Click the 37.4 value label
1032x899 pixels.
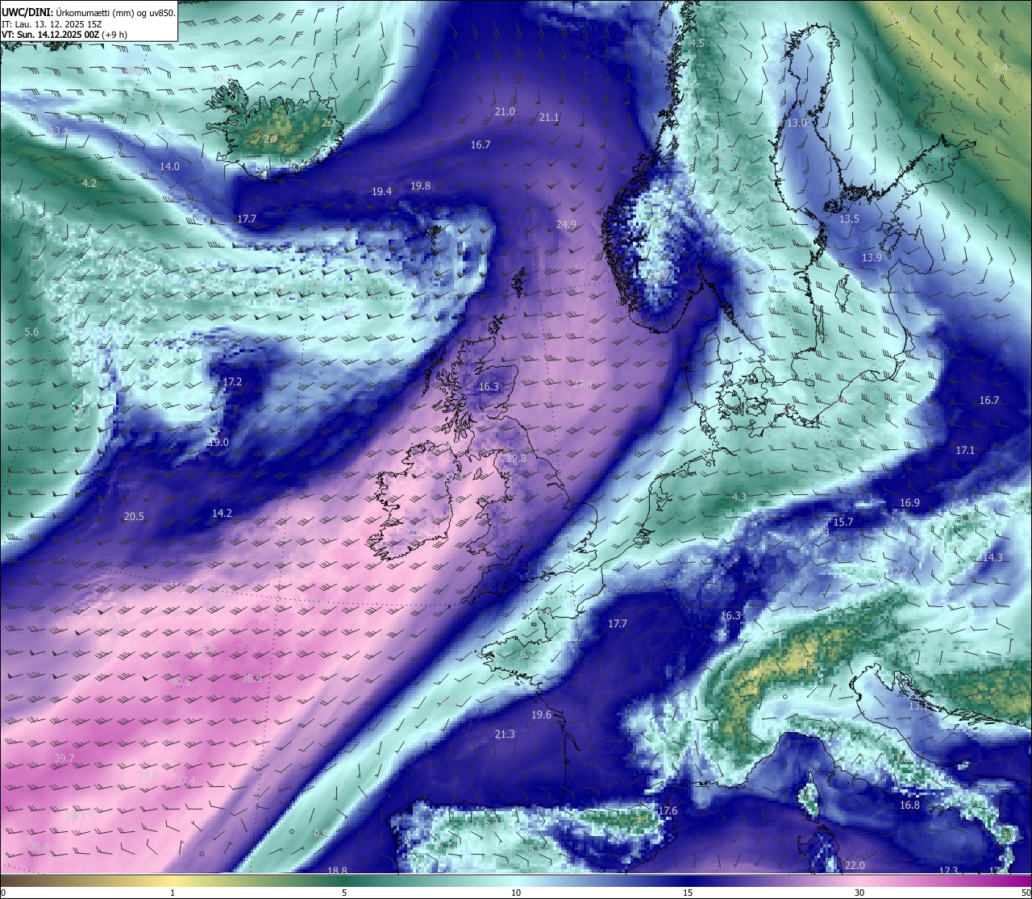pos(185,780)
